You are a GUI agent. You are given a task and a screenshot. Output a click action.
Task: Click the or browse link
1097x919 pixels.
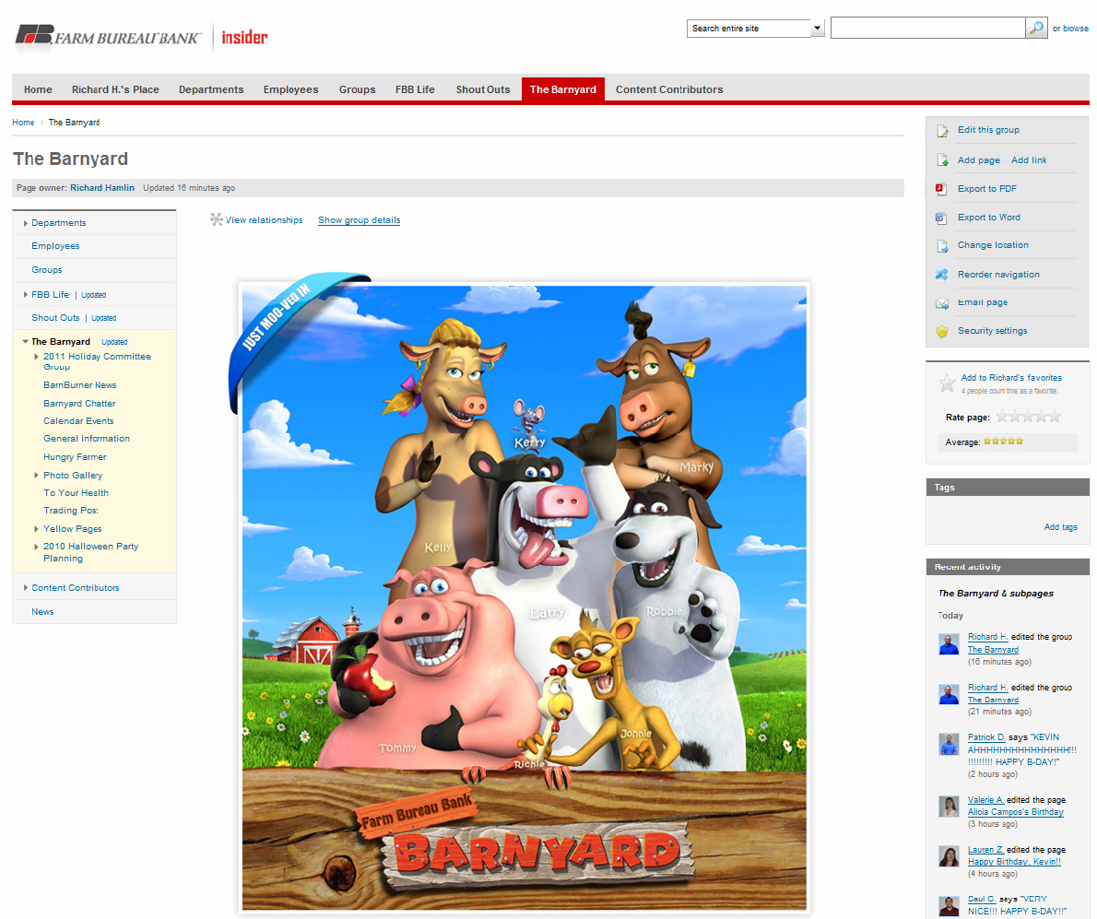pos(1076,29)
